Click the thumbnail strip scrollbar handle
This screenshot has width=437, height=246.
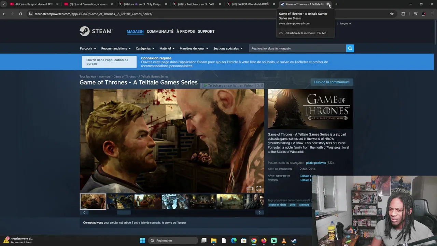(x=124, y=213)
